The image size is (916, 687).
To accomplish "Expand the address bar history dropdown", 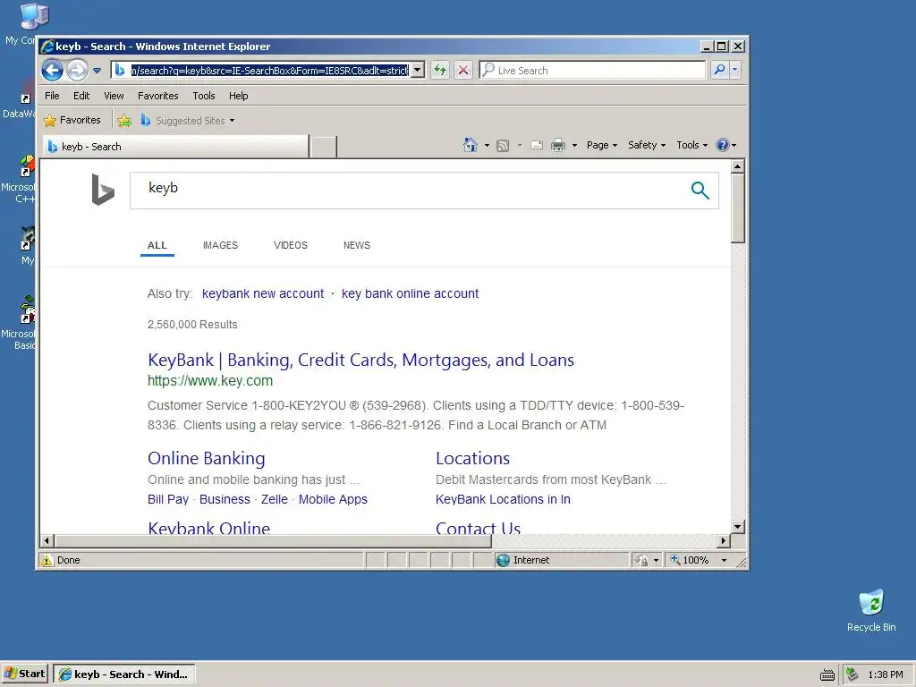I will (x=418, y=70).
